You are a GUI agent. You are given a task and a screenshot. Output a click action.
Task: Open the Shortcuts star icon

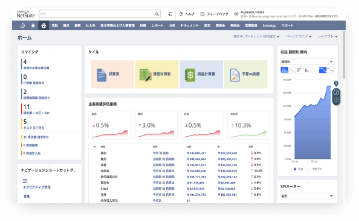pos(33,25)
